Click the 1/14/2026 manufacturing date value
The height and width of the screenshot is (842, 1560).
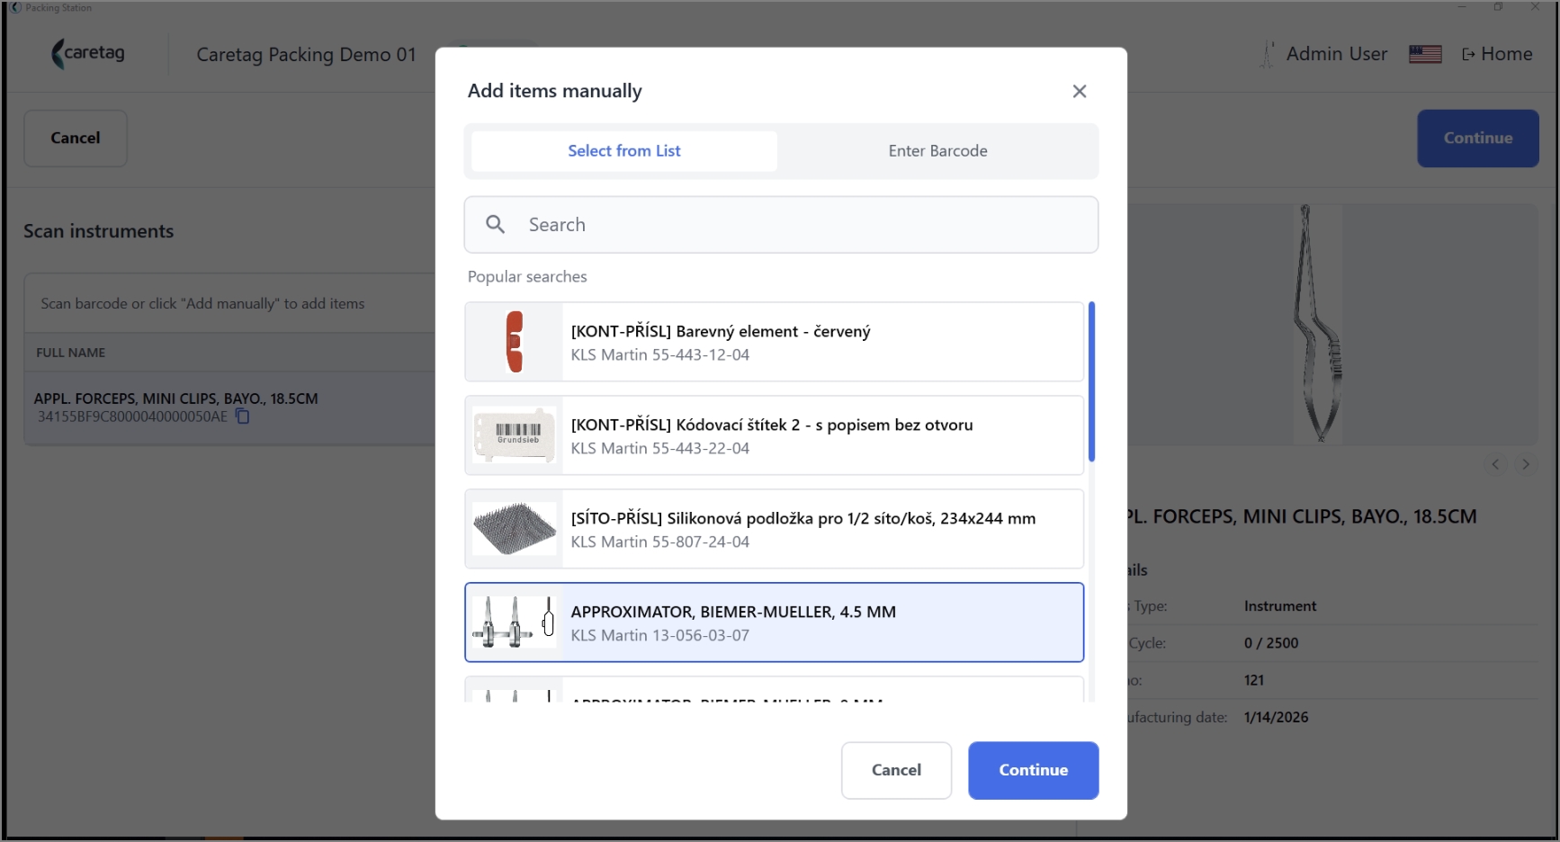pos(1276,717)
